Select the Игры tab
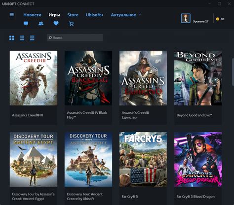This screenshot has height=205, width=234. pyautogui.click(x=54, y=15)
